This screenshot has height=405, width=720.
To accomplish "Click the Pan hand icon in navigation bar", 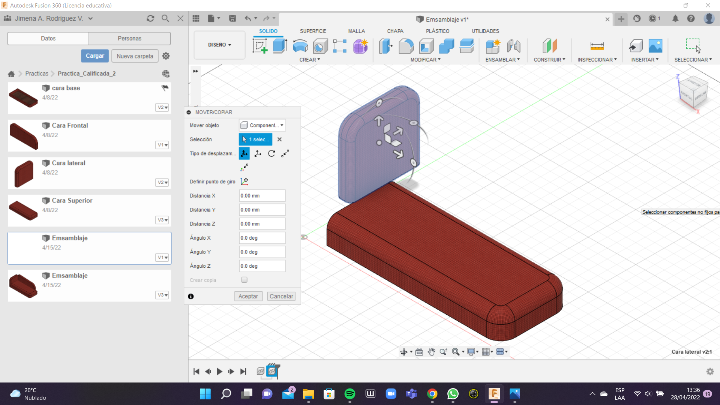I will point(431,352).
